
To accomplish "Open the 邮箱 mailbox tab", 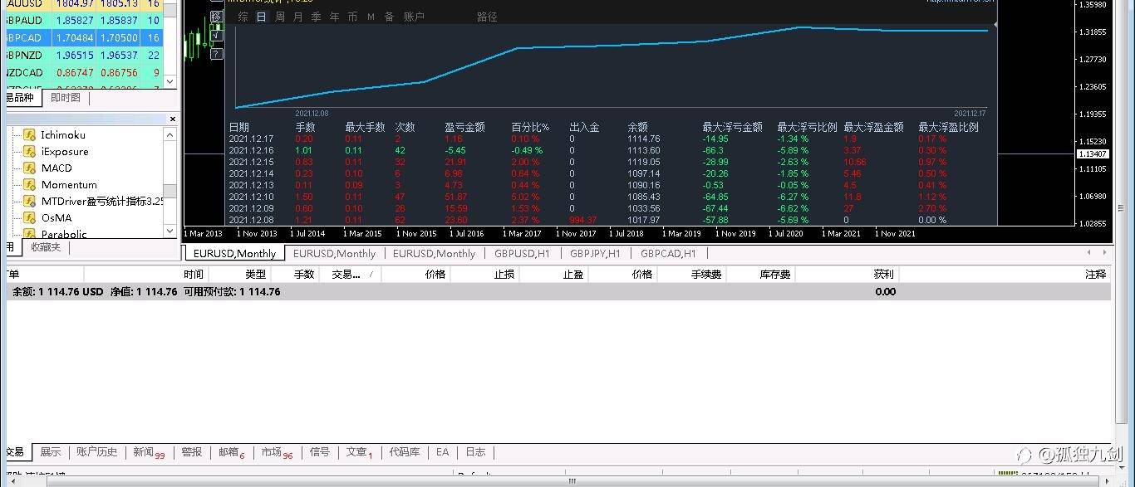I will tap(231, 452).
